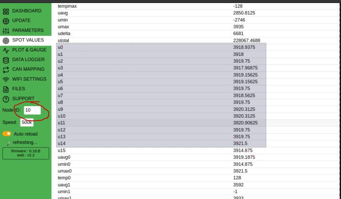Select the utotal row

[x=64, y=40]
